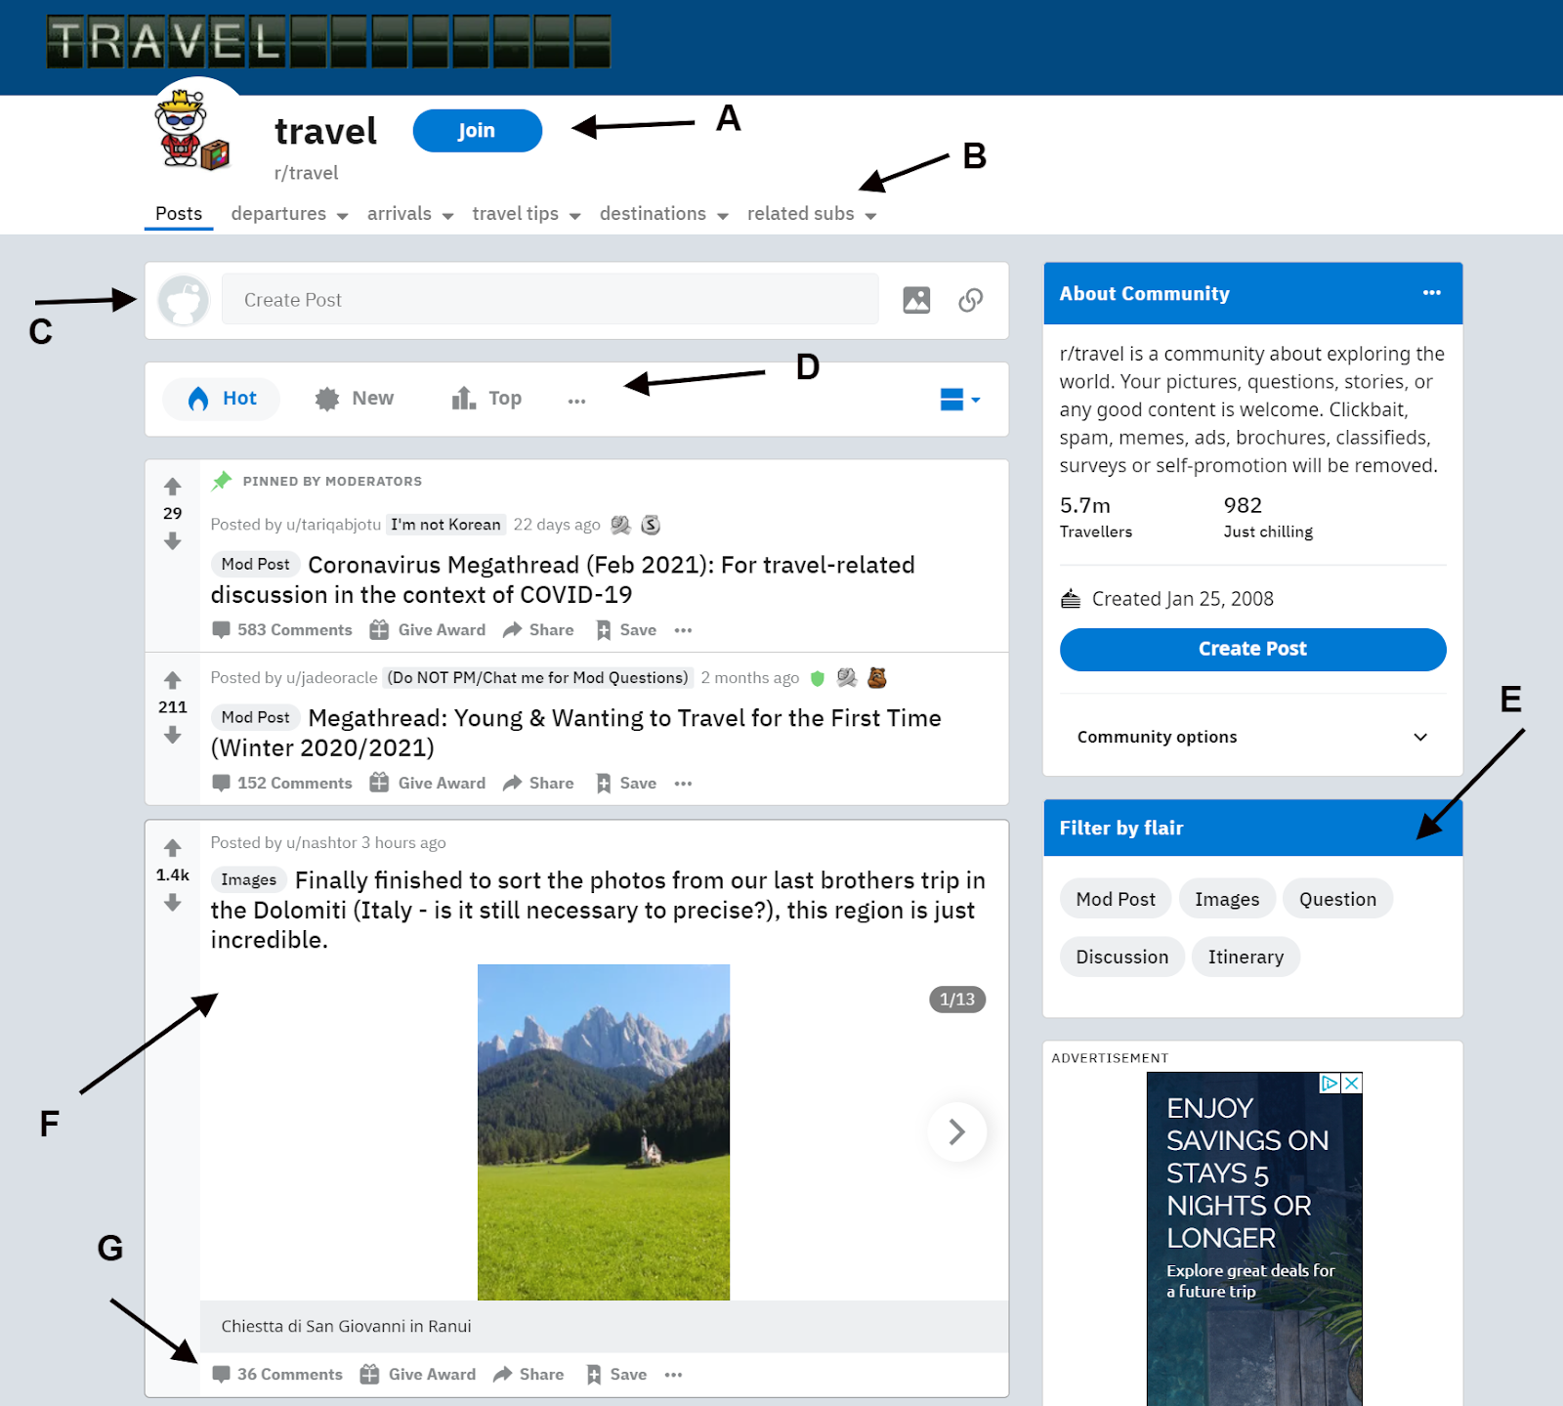Click the bear award icon on jadeoracle's post

pos(877,677)
